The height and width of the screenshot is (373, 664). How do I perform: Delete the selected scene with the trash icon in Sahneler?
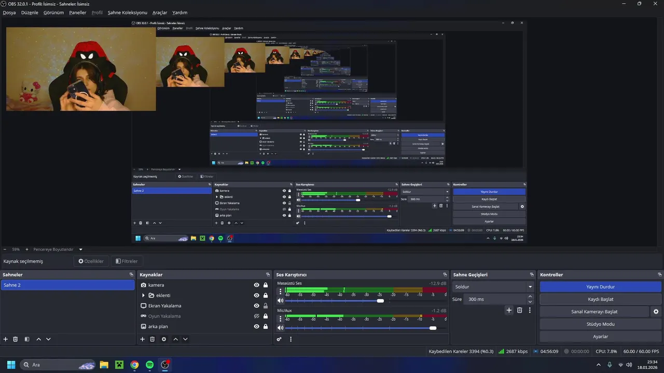click(16, 339)
